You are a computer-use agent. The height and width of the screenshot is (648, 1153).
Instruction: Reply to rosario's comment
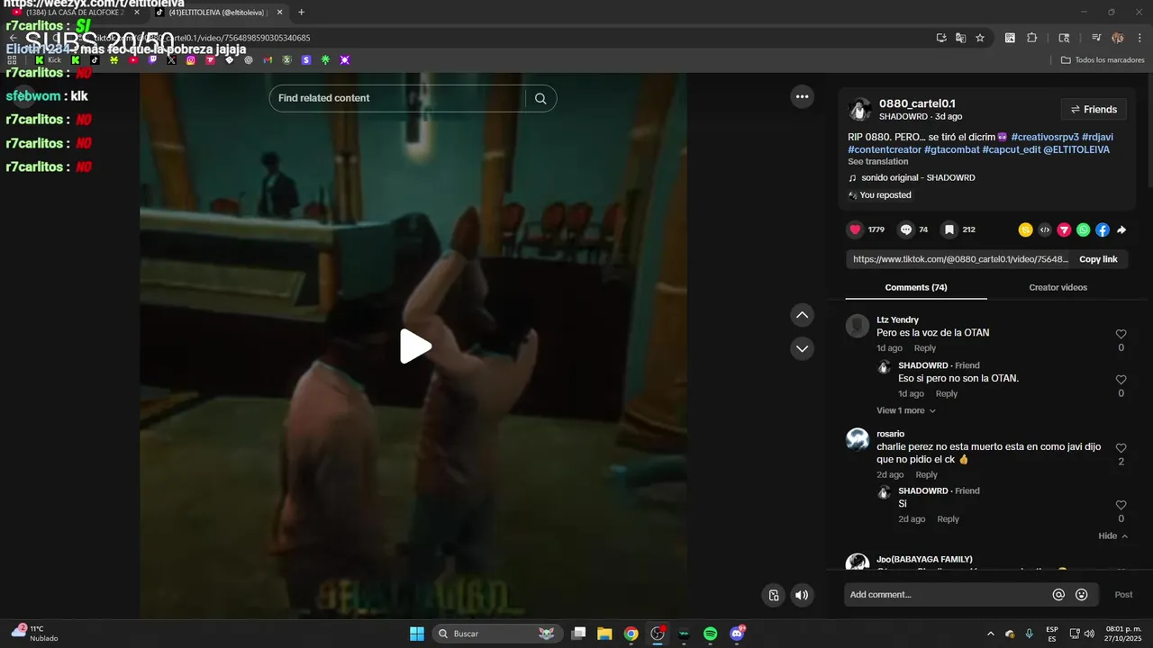point(927,475)
